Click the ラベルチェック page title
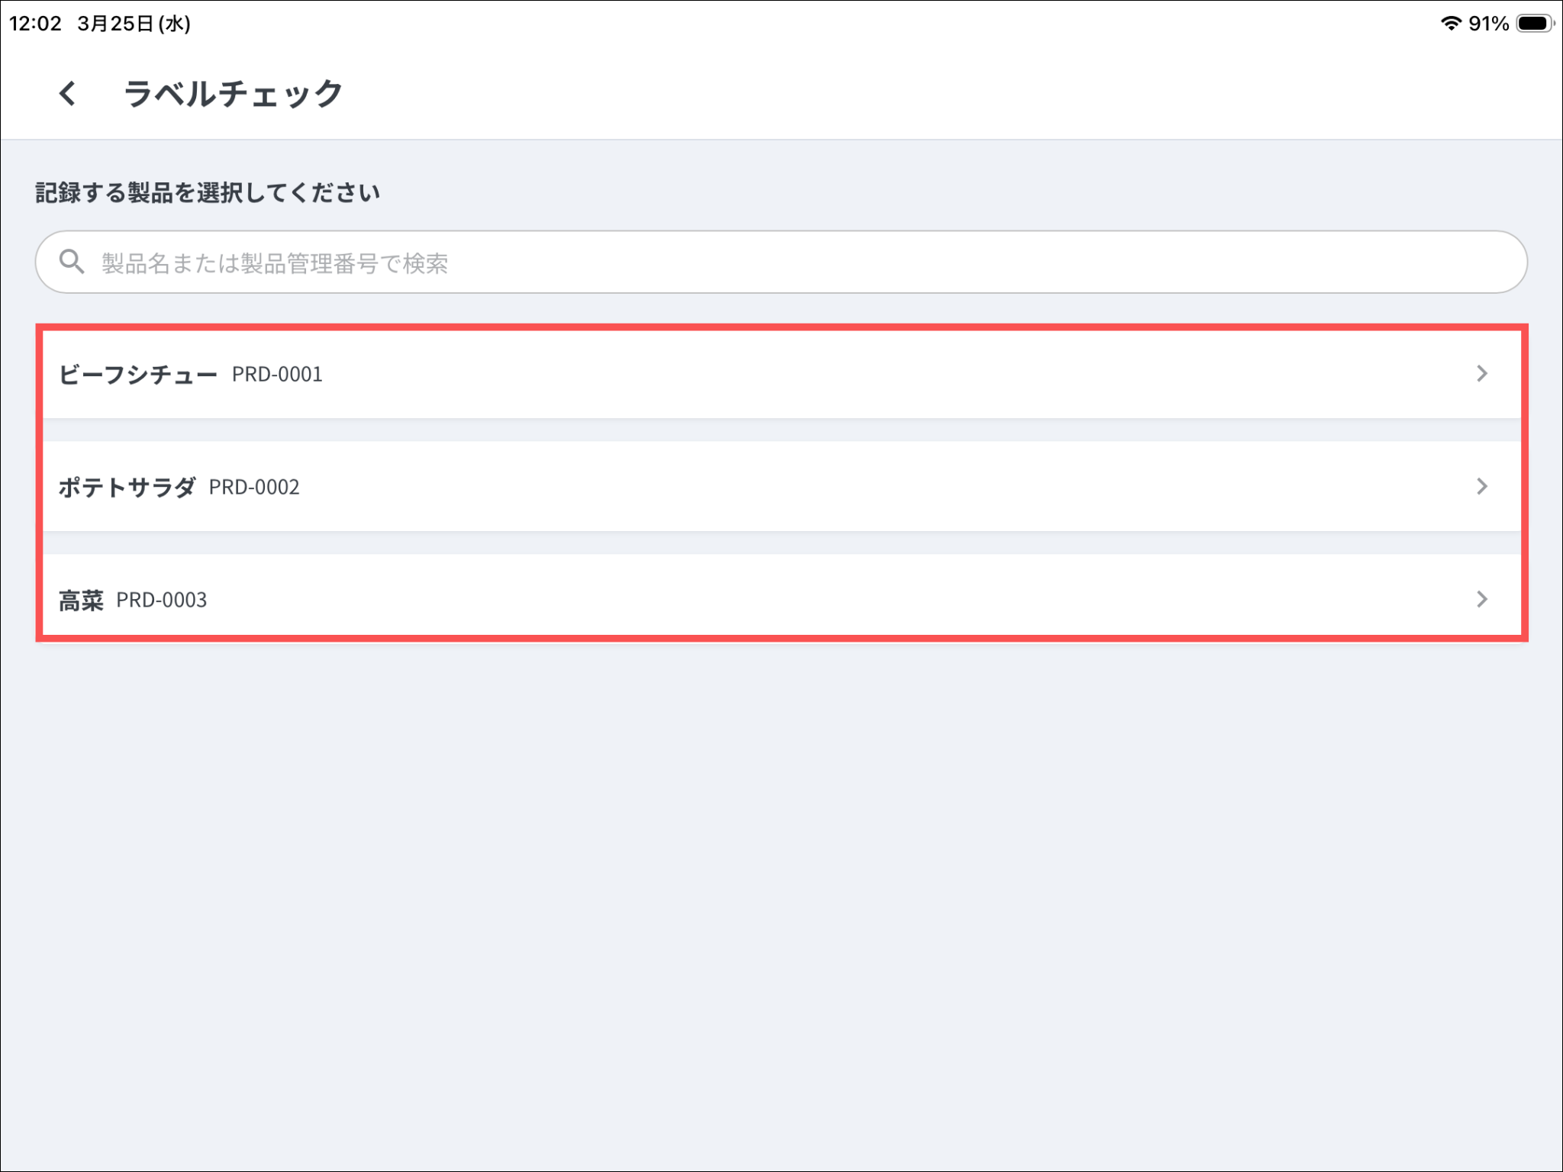The height and width of the screenshot is (1172, 1563). click(233, 94)
